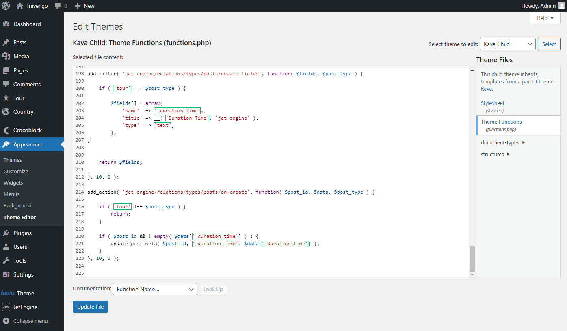567x331 pixels.
Task: Click the Appearance paintbrush icon
Action: coord(6,144)
